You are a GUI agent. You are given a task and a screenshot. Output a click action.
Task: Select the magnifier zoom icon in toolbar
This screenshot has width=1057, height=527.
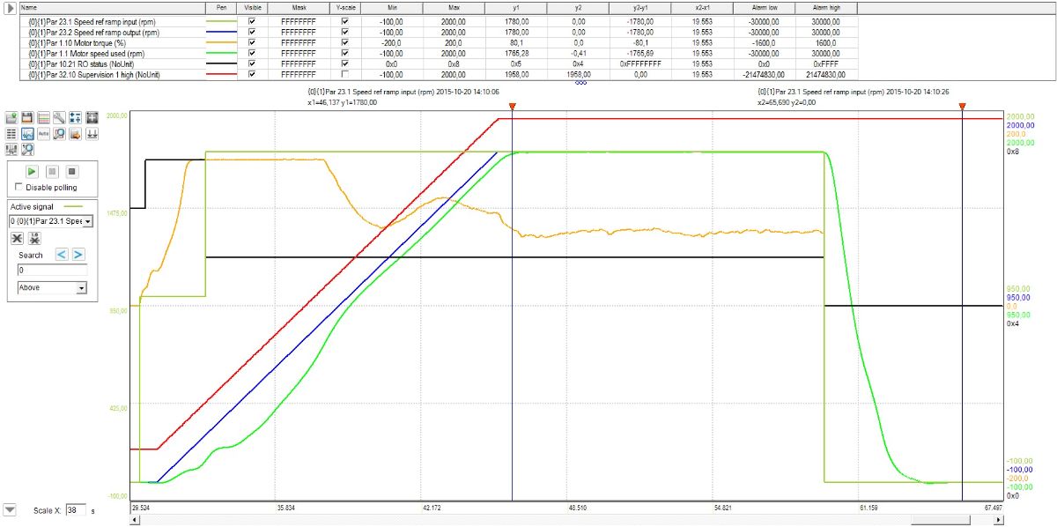pos(59,134)
